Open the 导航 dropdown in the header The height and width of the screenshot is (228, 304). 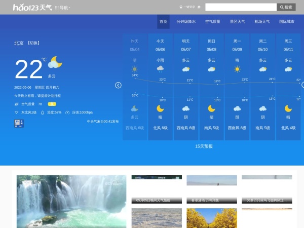point(62,8)
